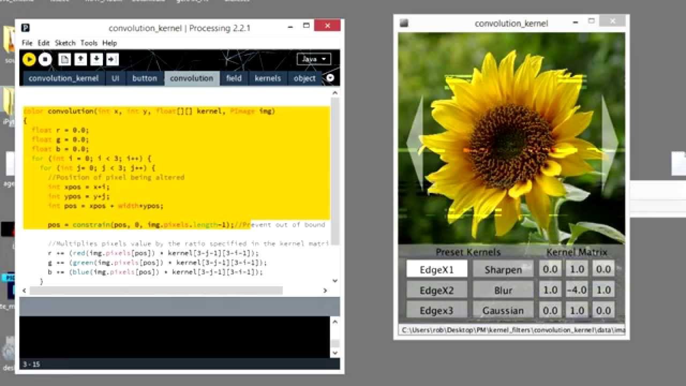The height and width of the screenshot is (386, 686).
Task: Open the File menu
Action: point(27,43)
